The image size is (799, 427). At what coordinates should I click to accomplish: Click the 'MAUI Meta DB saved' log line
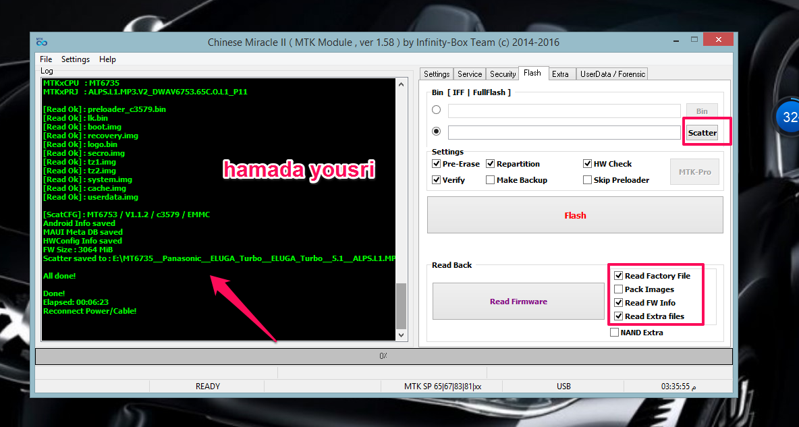[82, 232]
